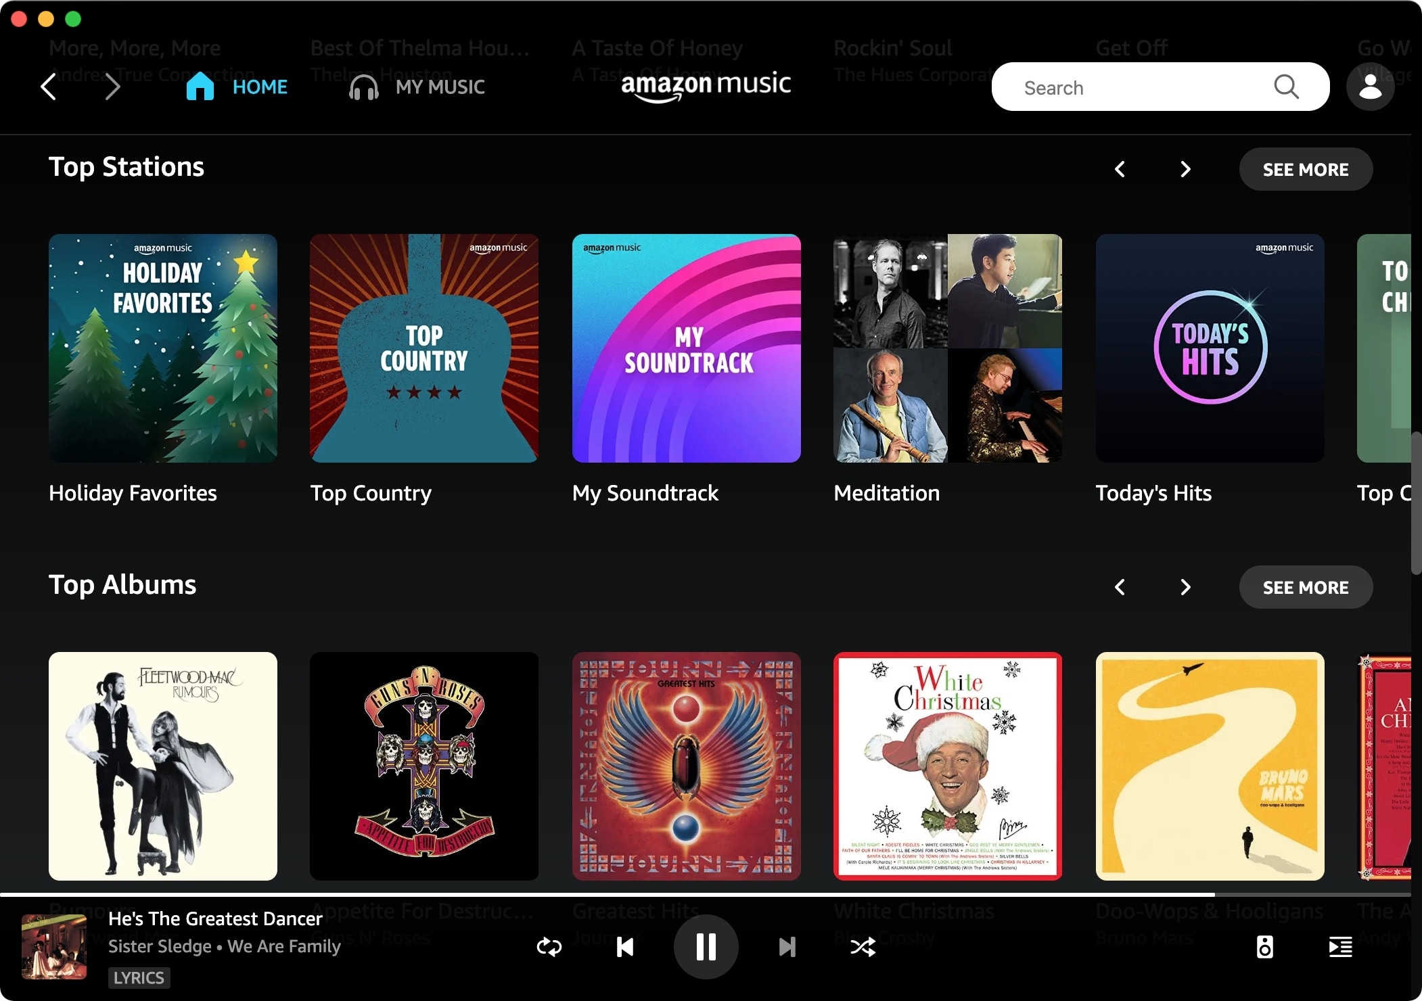The height and width of the screenshot is (1001, 1422).
Task: Show next Top Stations with right chevron
Action: click(x=1185, y=169)
